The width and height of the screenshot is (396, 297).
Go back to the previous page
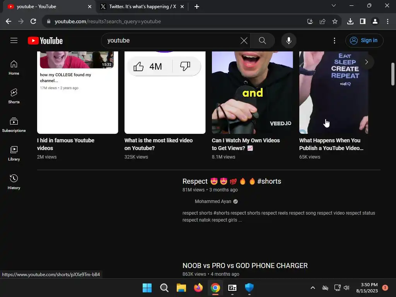click(x=9, y=22)
